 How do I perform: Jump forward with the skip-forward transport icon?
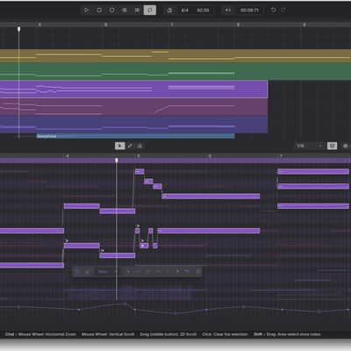point(137,11)
